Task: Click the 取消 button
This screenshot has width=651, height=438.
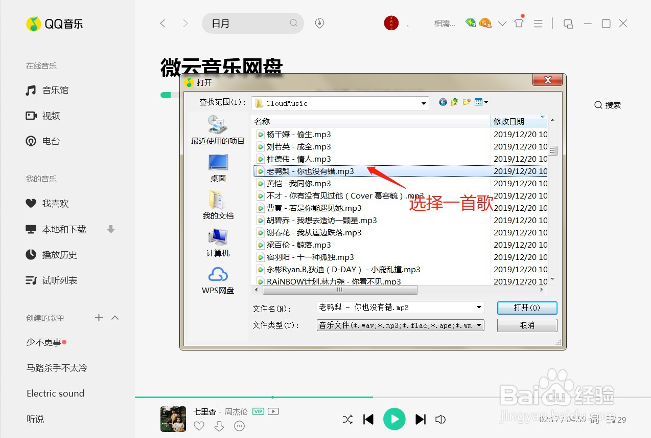Action: (527, 325)
